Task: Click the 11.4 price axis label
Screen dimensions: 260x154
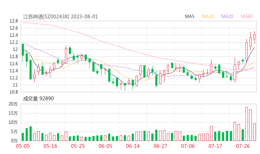Action: pos(14,71)
